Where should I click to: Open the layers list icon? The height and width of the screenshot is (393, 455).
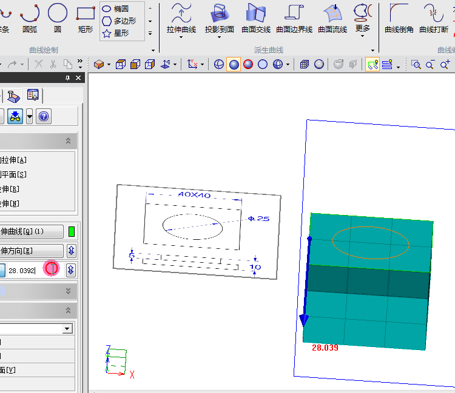click(x=388, y=64)
